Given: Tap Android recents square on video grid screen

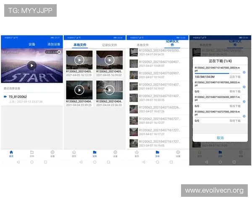Looking at the screenshot, I should (x=108, y=162).
